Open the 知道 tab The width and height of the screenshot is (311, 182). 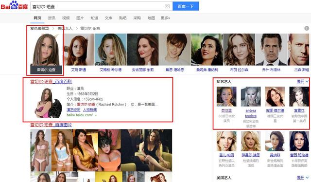[94, 18]
